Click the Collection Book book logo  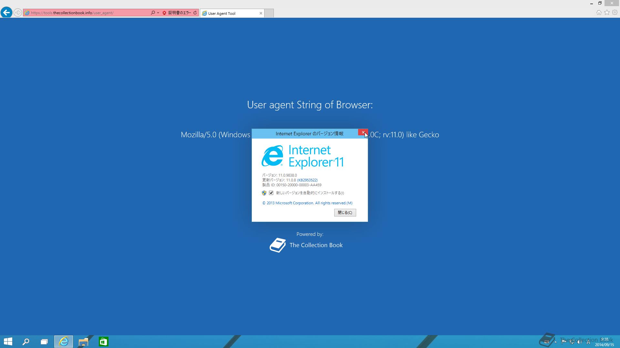click(278, 245)
